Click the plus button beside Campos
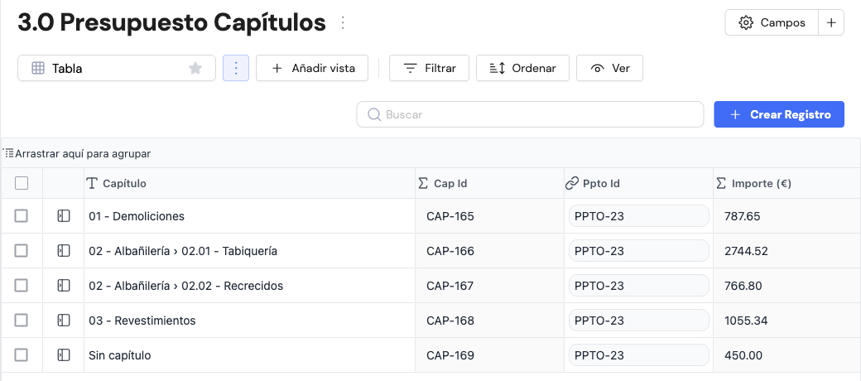Viewport: 861px width, 381px height. (831, 22)
